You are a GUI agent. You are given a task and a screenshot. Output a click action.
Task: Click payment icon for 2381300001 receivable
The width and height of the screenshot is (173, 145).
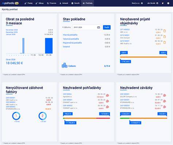pyautogui.click(x=107, y=101)
